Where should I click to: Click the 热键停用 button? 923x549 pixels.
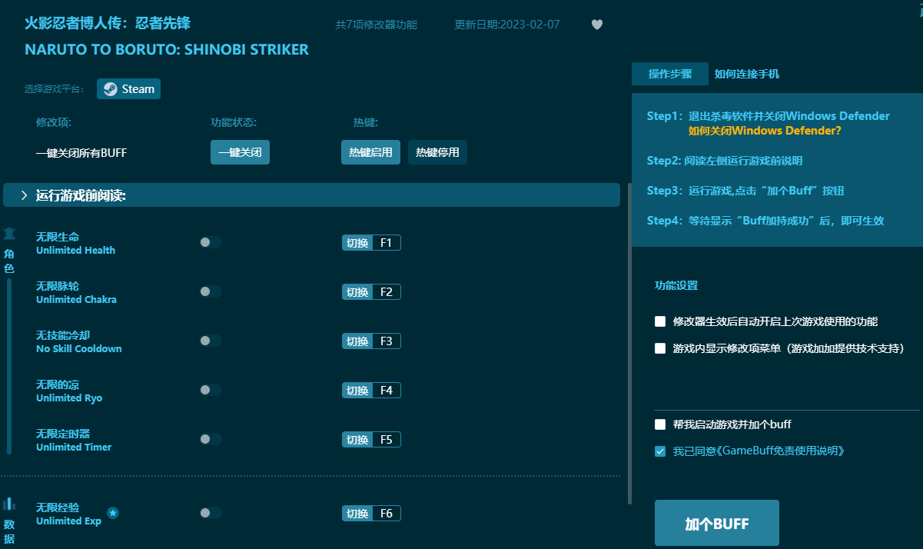(x=437, y=152)
